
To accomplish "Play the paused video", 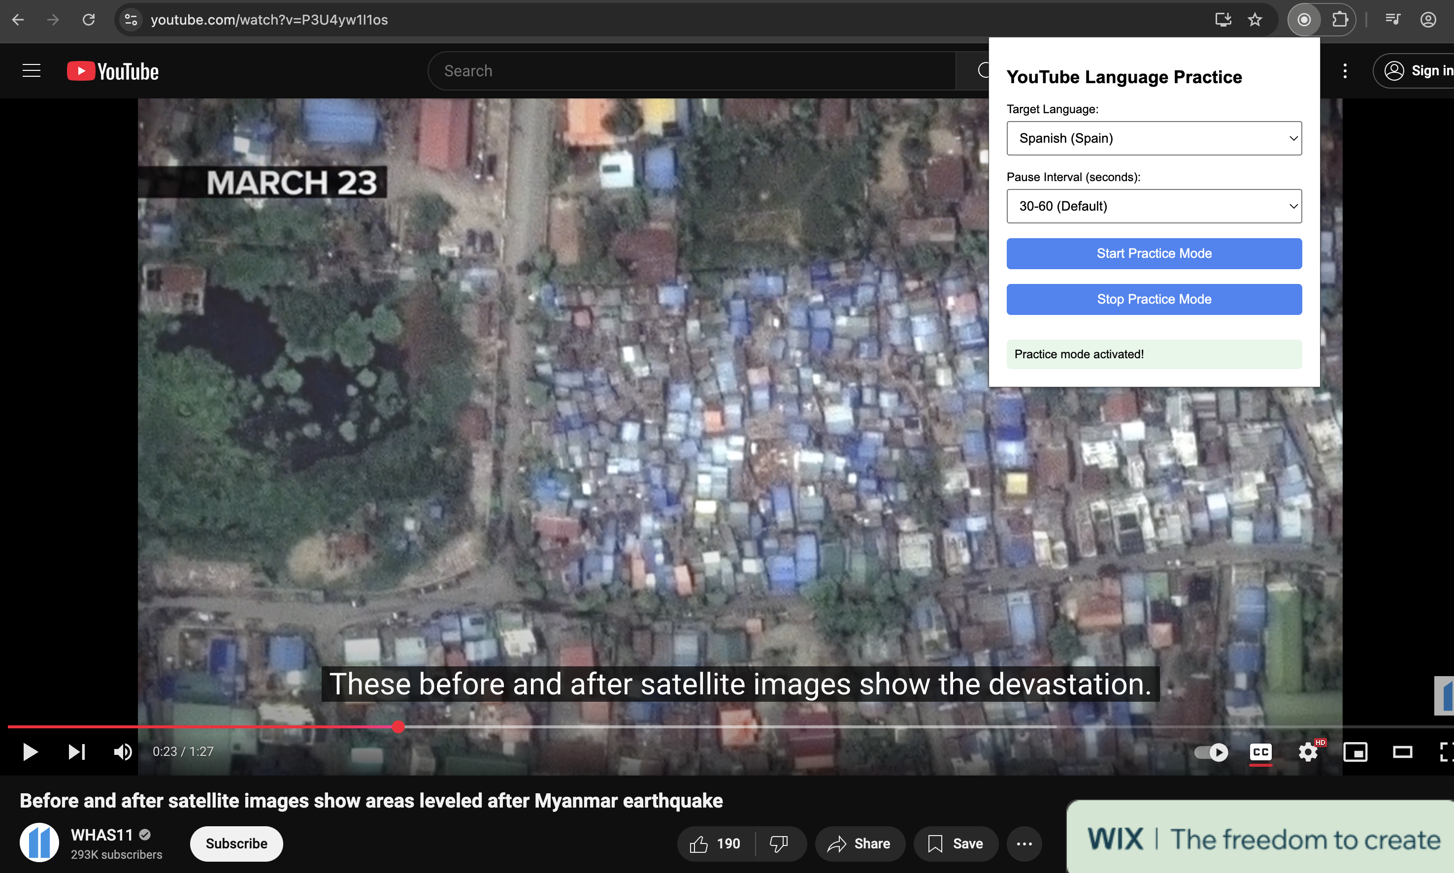I will (30, 752).
